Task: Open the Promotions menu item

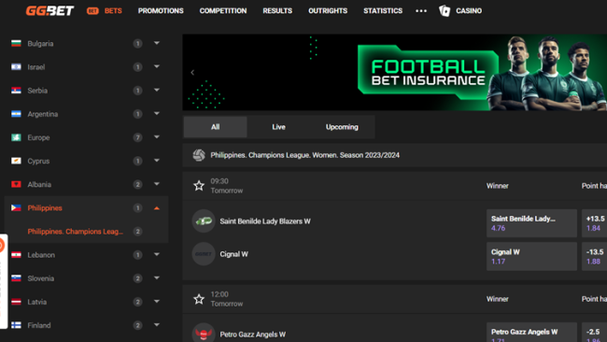Action: tap(161, 11)
